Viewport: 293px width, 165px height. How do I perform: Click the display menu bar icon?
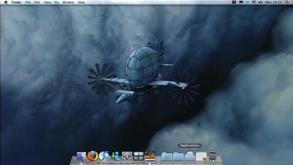[x=241, y=2]
